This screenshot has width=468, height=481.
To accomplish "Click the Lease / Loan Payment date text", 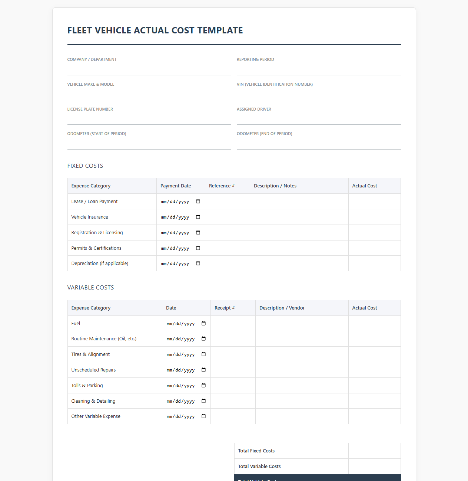I will pos(175,202).
